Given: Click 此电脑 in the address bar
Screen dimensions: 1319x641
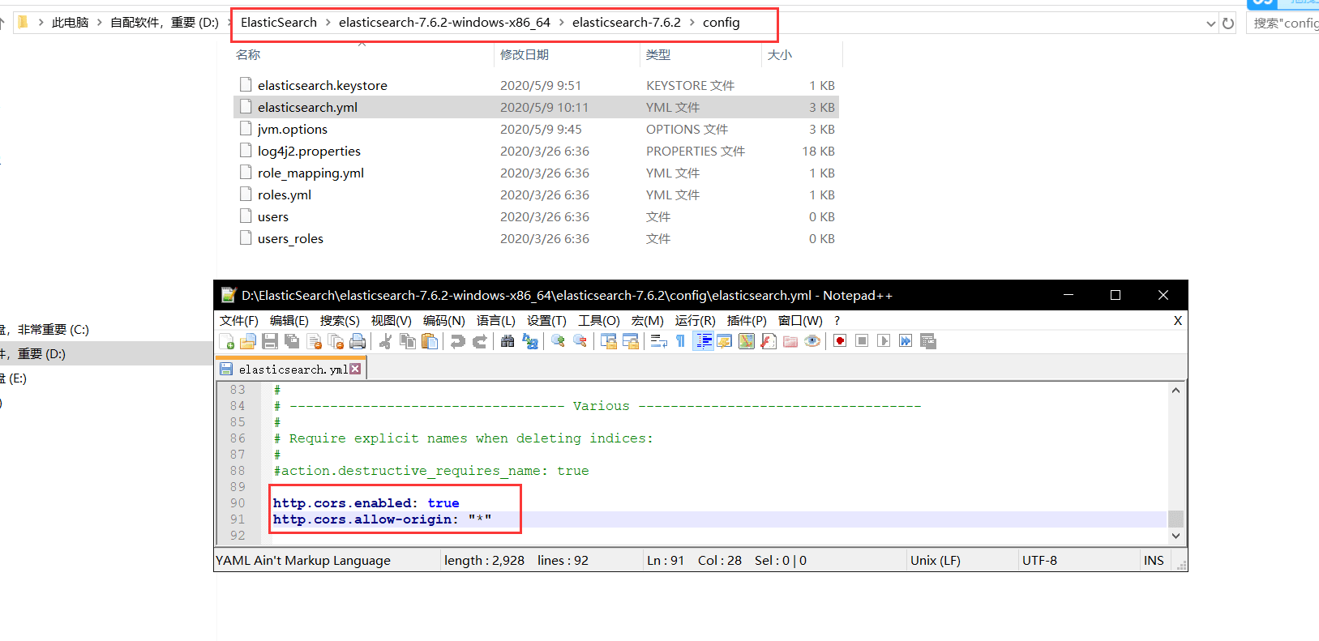Looking at the screenshot, I should coord(70,23).
